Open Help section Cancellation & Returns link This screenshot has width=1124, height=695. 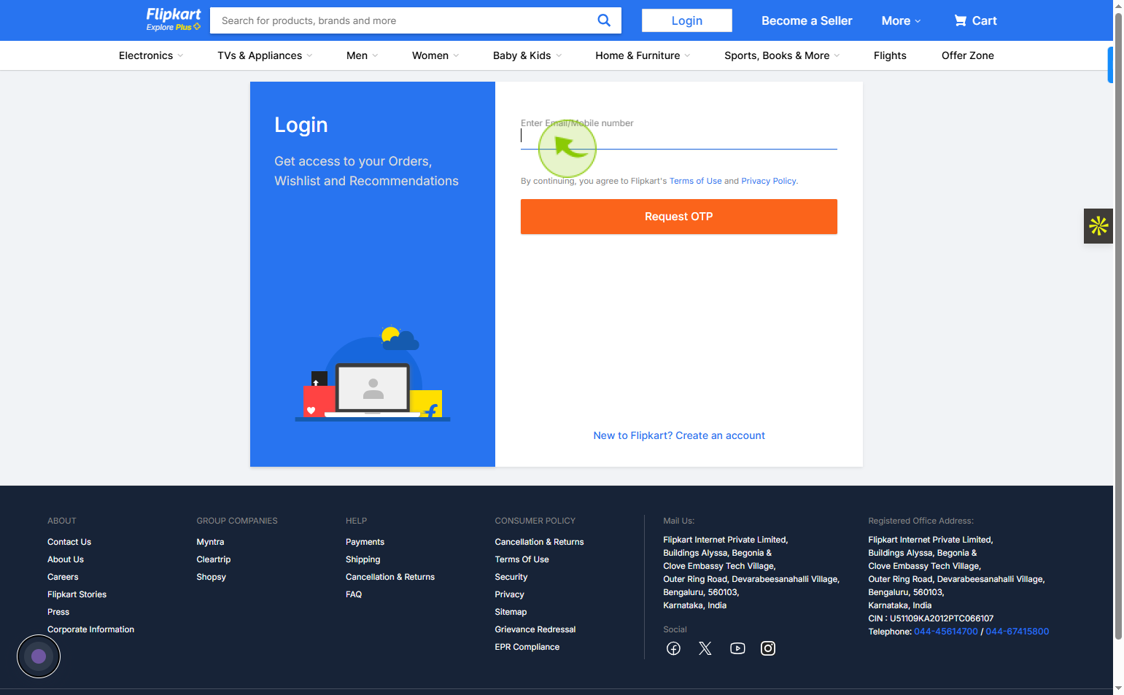[x=390, y=577]
